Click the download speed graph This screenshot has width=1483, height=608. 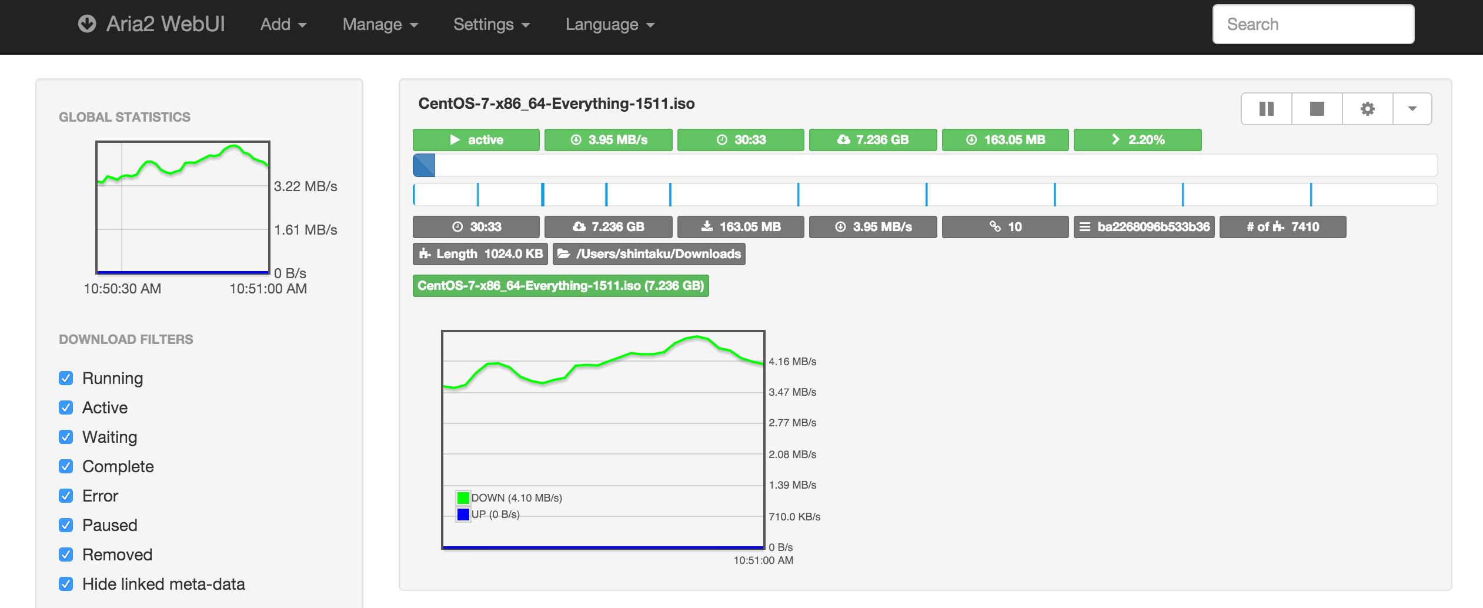pos(603,440)
